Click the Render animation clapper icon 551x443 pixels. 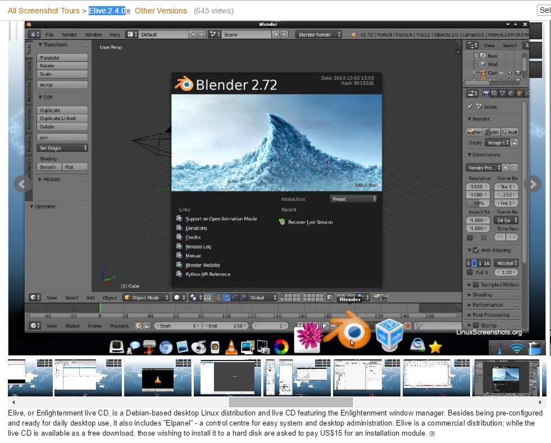point(491,132)
